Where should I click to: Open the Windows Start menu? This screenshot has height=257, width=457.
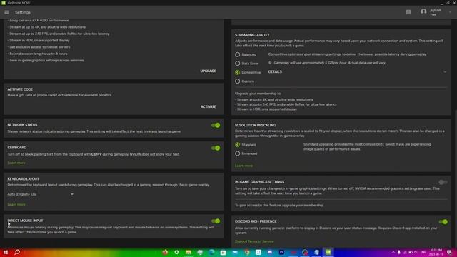pos(6,252)
